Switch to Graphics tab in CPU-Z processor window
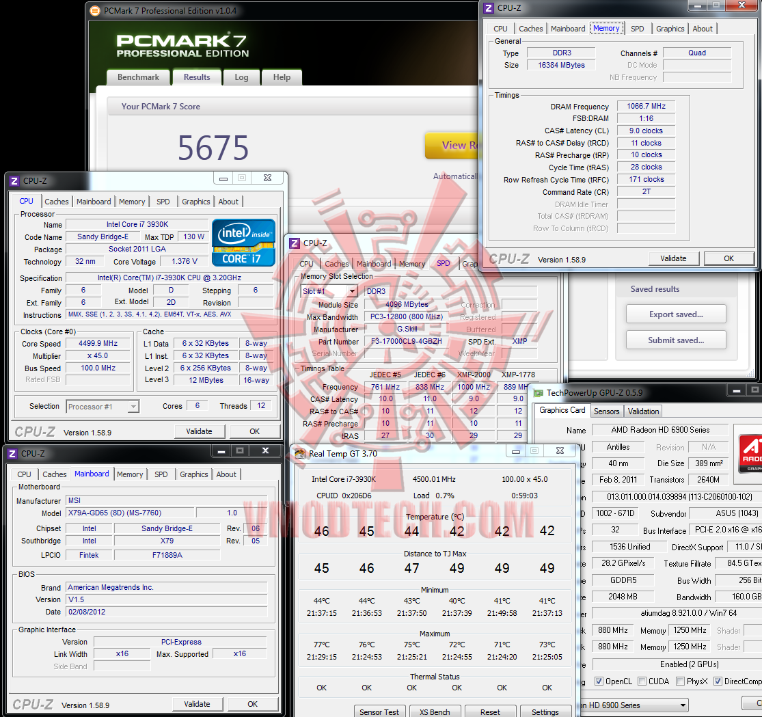Viewport: 762px width, 717px height. [x=196, y=202]
